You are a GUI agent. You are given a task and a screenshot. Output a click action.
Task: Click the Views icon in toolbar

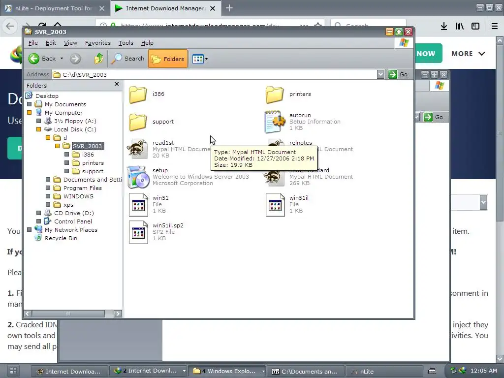(x=198, y=59)
